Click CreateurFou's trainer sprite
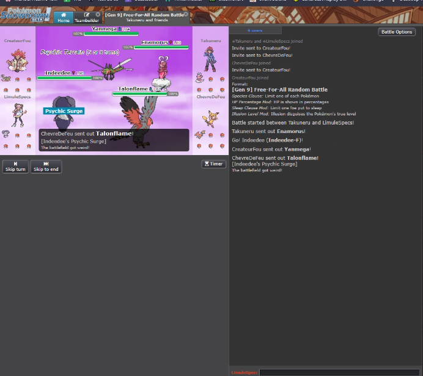 pyautogui.click(x=18, y=60)
